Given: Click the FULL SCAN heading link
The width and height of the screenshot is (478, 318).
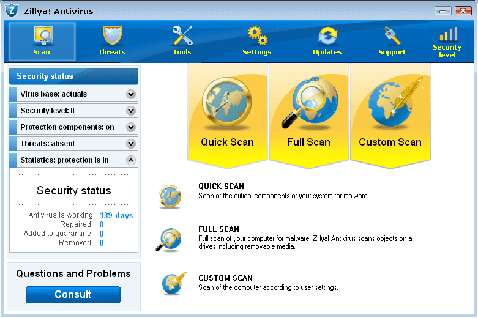Looking at the screenshot, I should coord(218,229).
